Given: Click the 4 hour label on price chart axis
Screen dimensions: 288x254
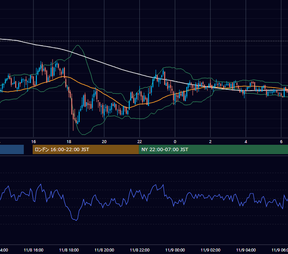Looking at the screenshot, I should pos(246,142).
